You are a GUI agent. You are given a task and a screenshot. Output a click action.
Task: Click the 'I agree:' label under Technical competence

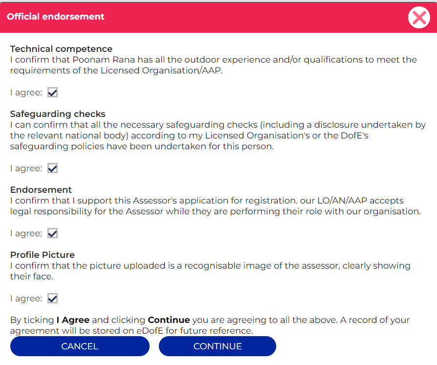[x=26, y=92]
